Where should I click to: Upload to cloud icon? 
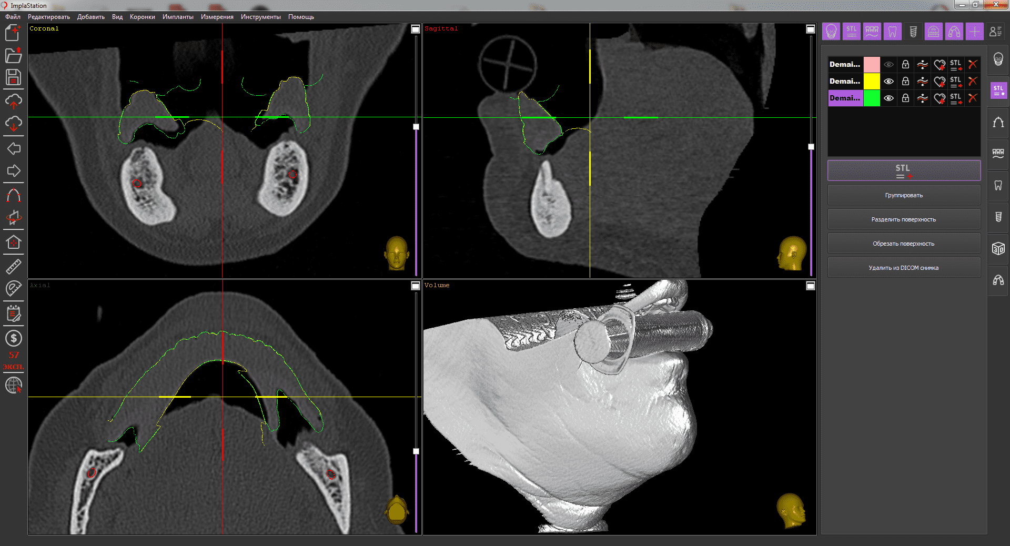click(x=13, y=101)
